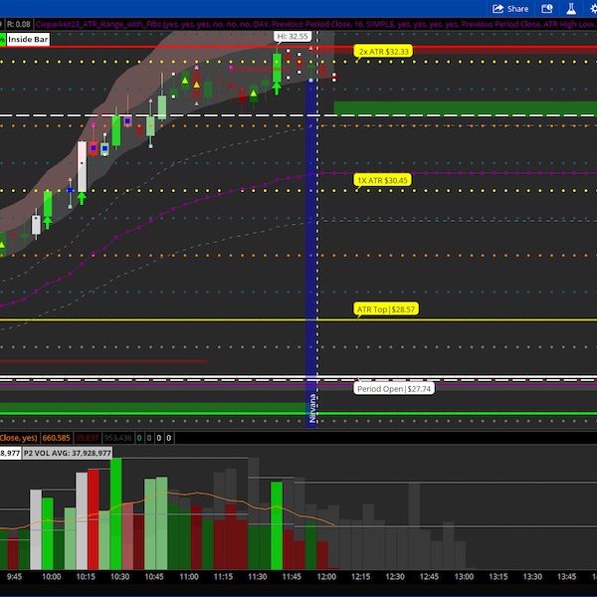Click the Share button in the top bar

[x=510, y=9]
